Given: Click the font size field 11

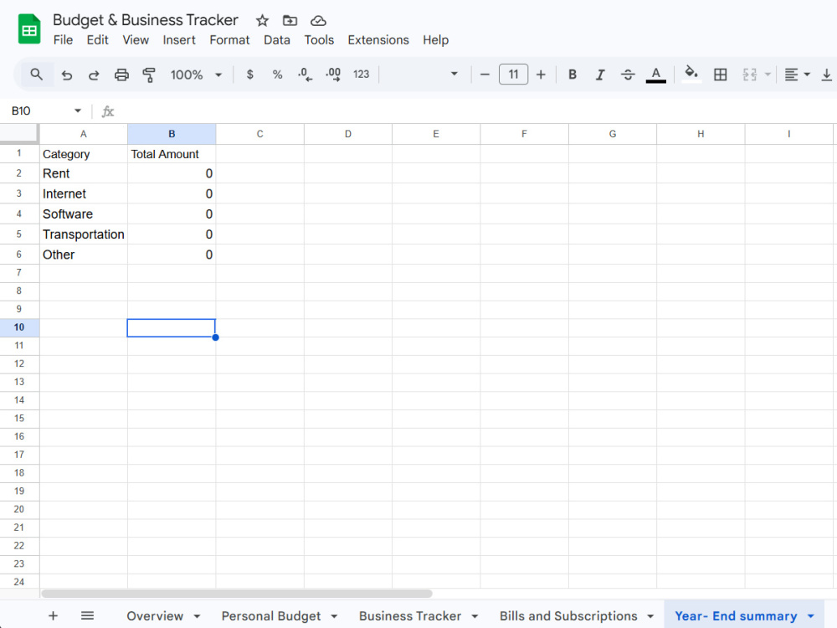Looking at the screenshot, I should click(x=514, y=75).
